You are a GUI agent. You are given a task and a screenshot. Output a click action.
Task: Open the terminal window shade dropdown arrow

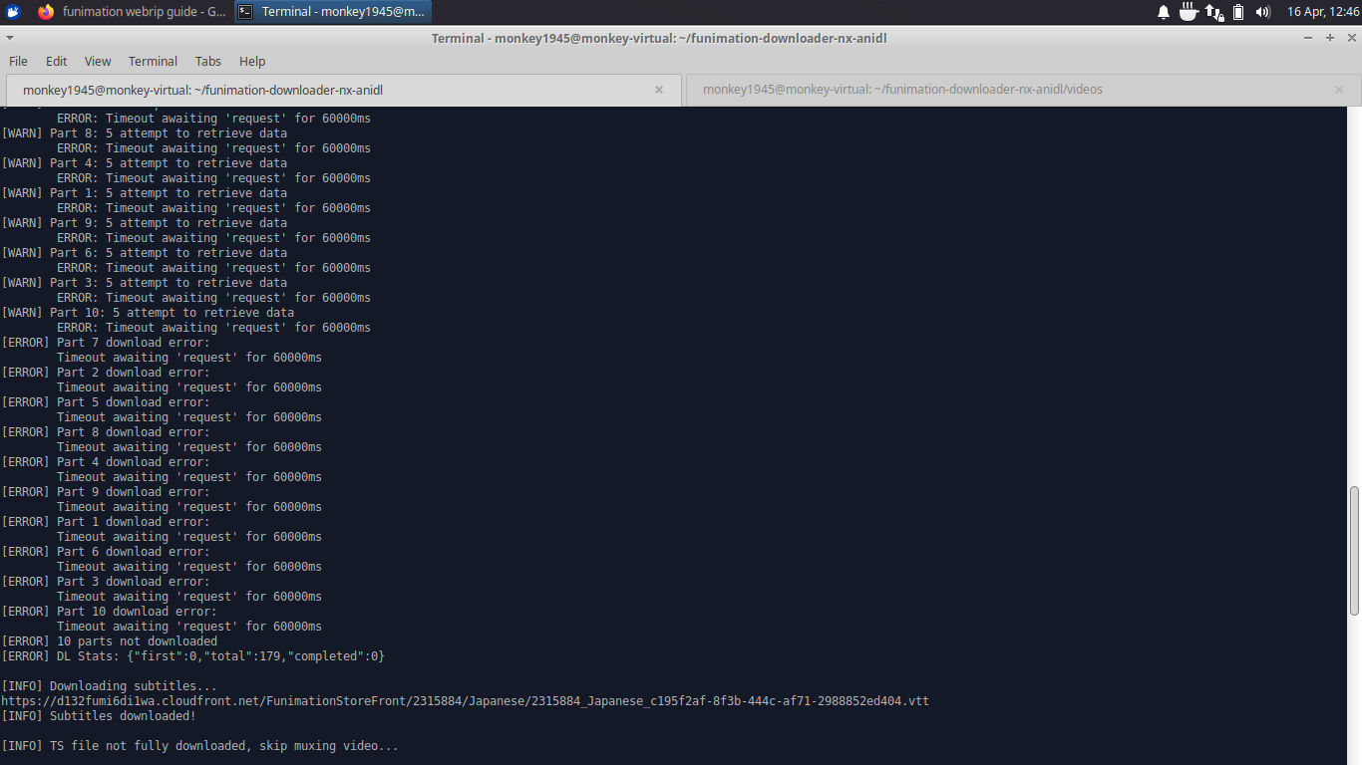point(10,38)
